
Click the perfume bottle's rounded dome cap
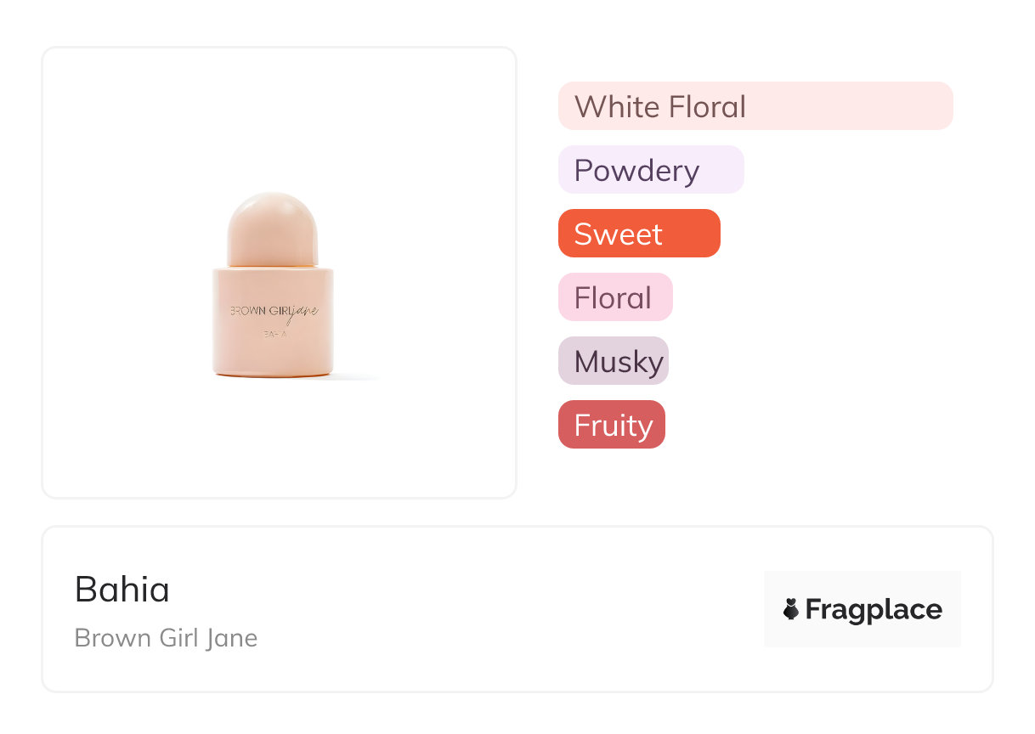tap(272, 227)
